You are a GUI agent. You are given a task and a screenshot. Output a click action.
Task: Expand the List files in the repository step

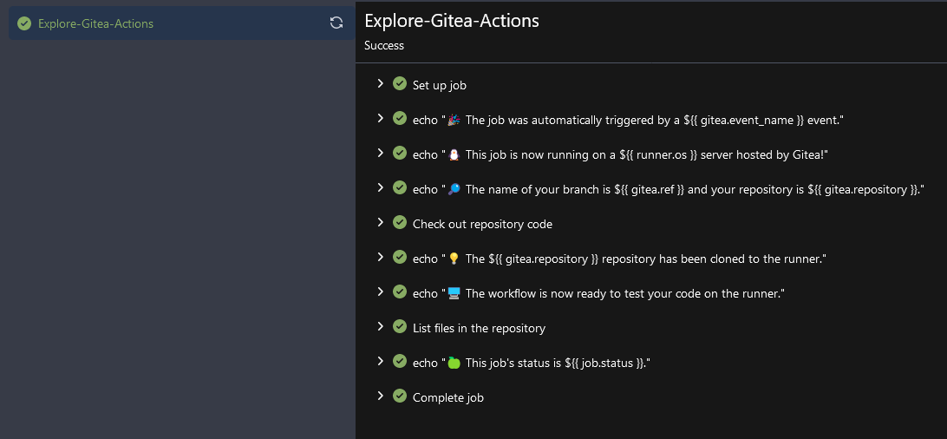click(380, 327)
